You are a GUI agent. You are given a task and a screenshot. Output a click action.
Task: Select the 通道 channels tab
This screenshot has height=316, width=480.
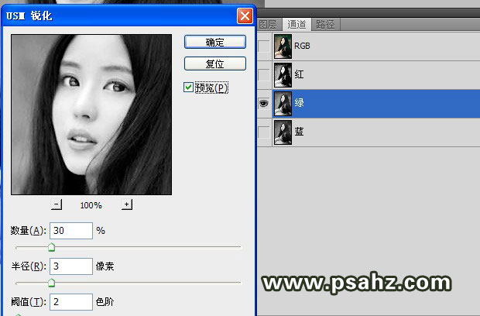297,24
